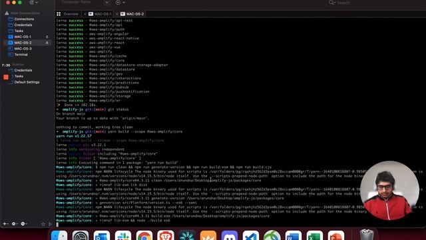Open the gear actions dropdown at sidebar bottom
Image resolution: width=426 pixels, height=240 pixels.
click(15, 224)
